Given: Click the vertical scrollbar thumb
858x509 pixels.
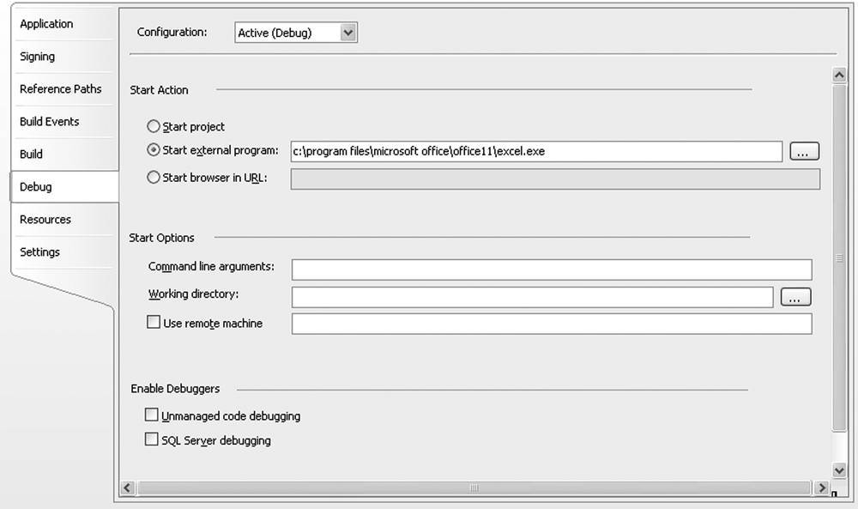Looking at the screenshot, I should 839,258.
